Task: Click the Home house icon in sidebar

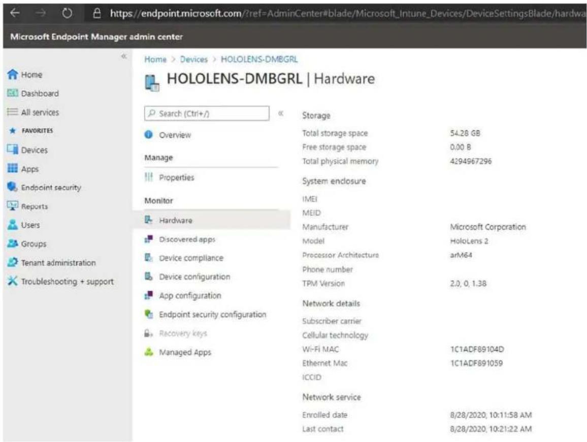Action: pos(12,74)
